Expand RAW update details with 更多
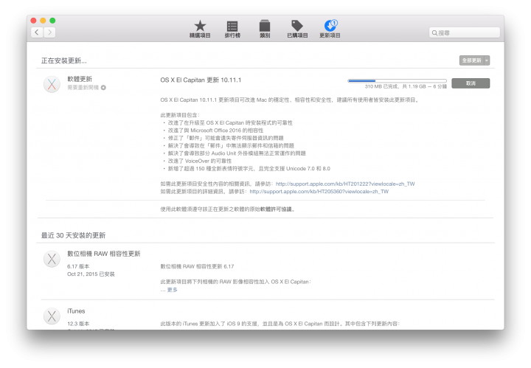Viewport: 531px width, 368px height. (172, 290)
